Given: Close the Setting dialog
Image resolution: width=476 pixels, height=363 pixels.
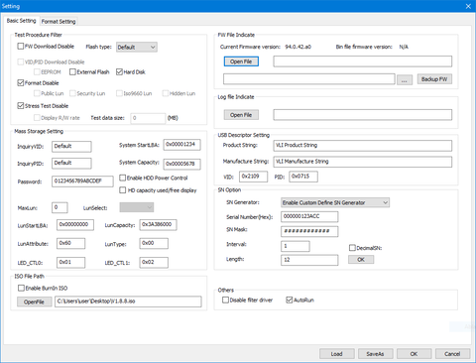Looking at the screenshot, I should coord(468,6).
